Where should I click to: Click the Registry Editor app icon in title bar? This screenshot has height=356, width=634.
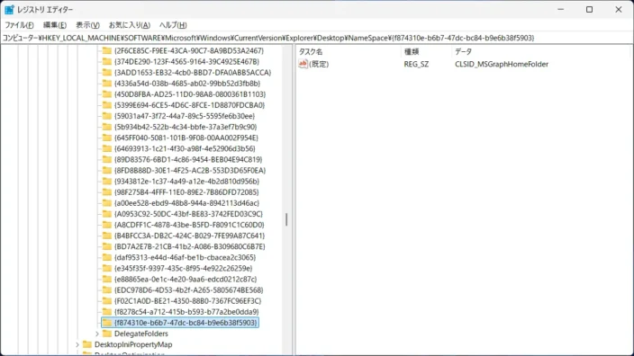click(x=9, y=9)
